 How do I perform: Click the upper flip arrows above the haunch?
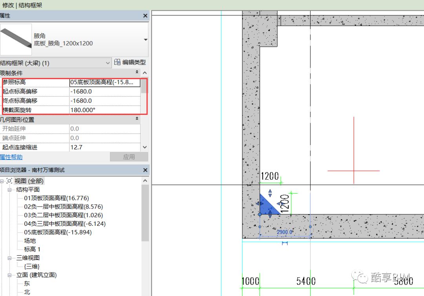[x=270, y=193]
